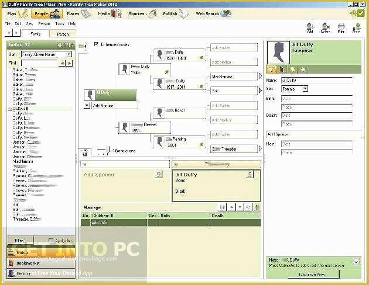Viewport: 369px width, 285px height.
Task: Click the move child up arrow button
Action: coord(232,207)
